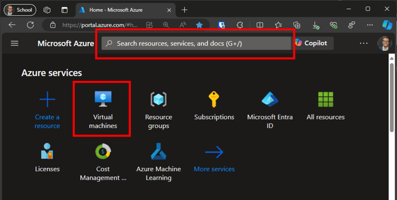The height and width of the screenshot is (200, 397).
Task: Open the Downloads icon
Action: tap(316, 25)
